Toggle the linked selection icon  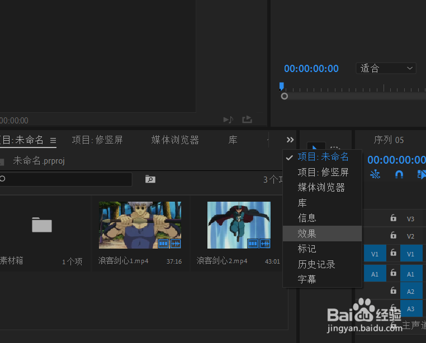click(422, 174)
